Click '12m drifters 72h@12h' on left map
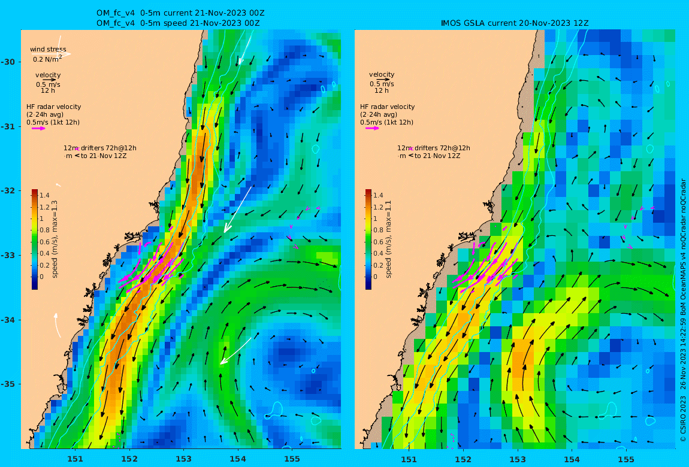The width and height of the screenshot is (689, 467). pyautogui.click(x=100, y=148)
